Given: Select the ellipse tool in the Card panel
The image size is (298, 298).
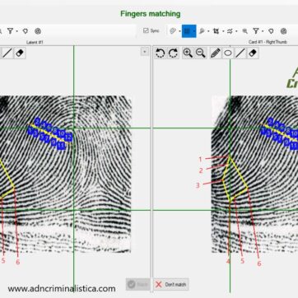Looking at the screenshot, I should point(228,54).
